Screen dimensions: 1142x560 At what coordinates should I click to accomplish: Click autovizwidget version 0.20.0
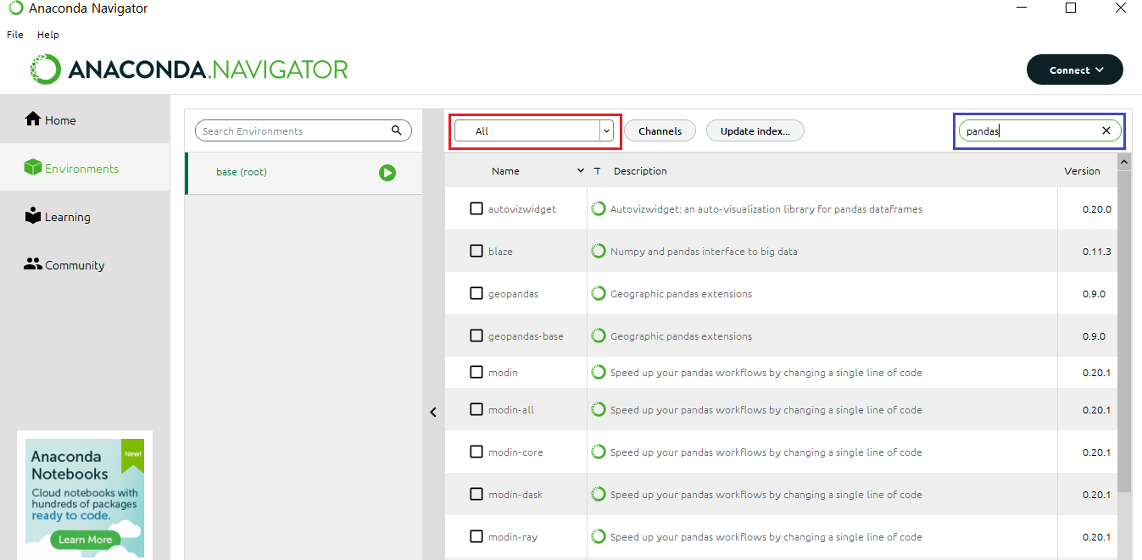point(1096,209)
